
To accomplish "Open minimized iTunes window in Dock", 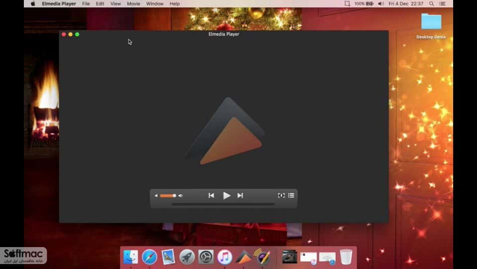I will pos(308,258).
